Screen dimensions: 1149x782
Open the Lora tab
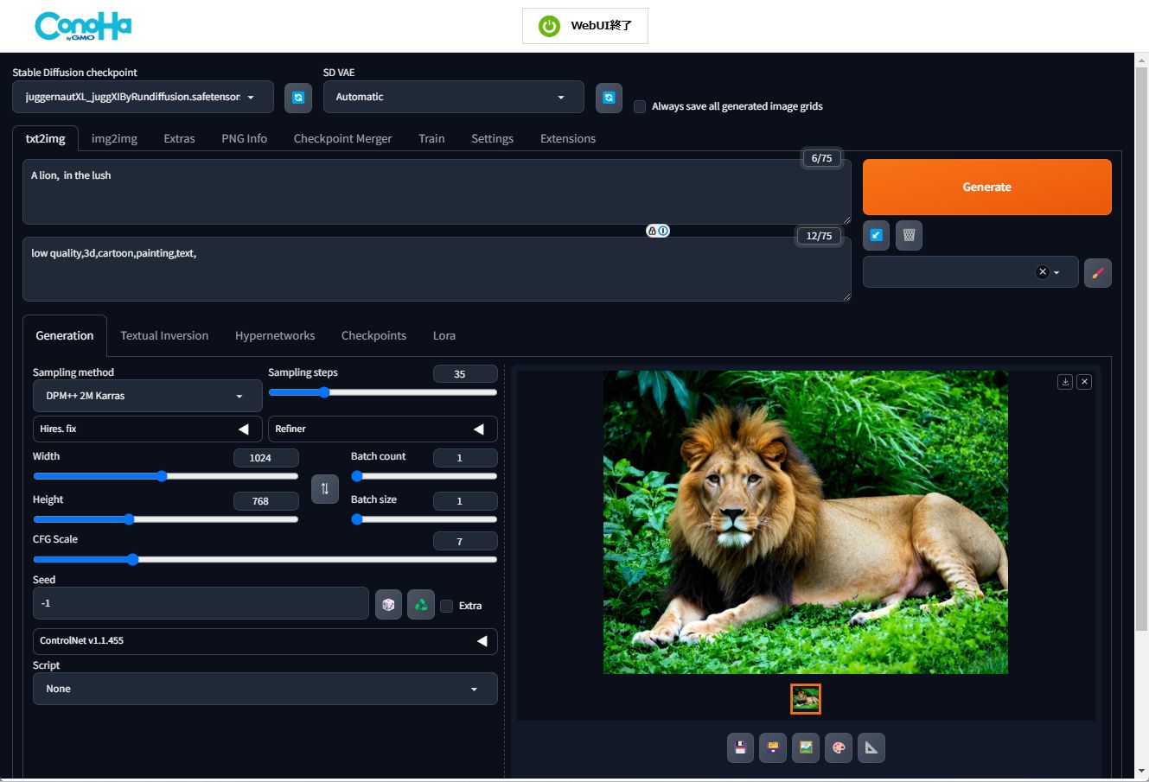click(x=444, y=335)
